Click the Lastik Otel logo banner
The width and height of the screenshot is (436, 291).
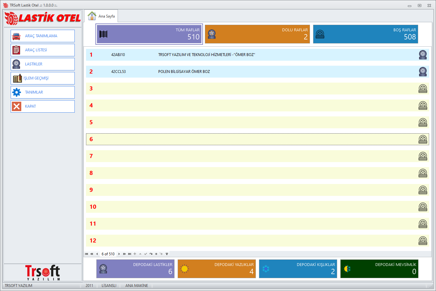tap(43, 18)
